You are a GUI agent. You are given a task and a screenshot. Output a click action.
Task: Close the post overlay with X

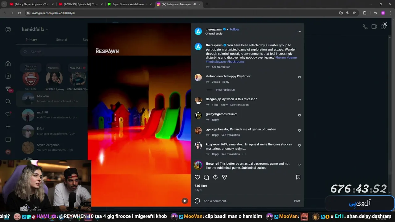[x=385, y=24]
